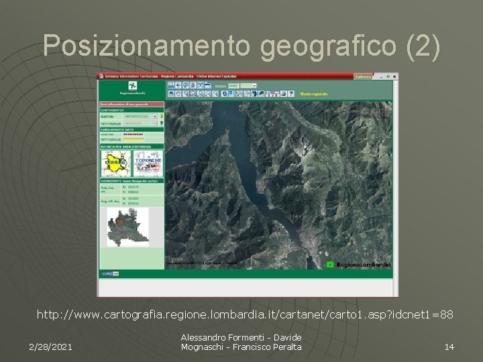
Task: Click the Lombardia overview map thumbnail
Action: click(128, 227)
